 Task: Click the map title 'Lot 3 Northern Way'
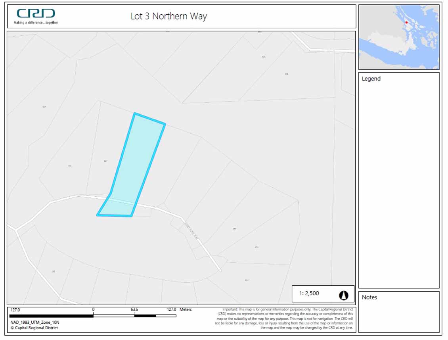pos(168,16)
